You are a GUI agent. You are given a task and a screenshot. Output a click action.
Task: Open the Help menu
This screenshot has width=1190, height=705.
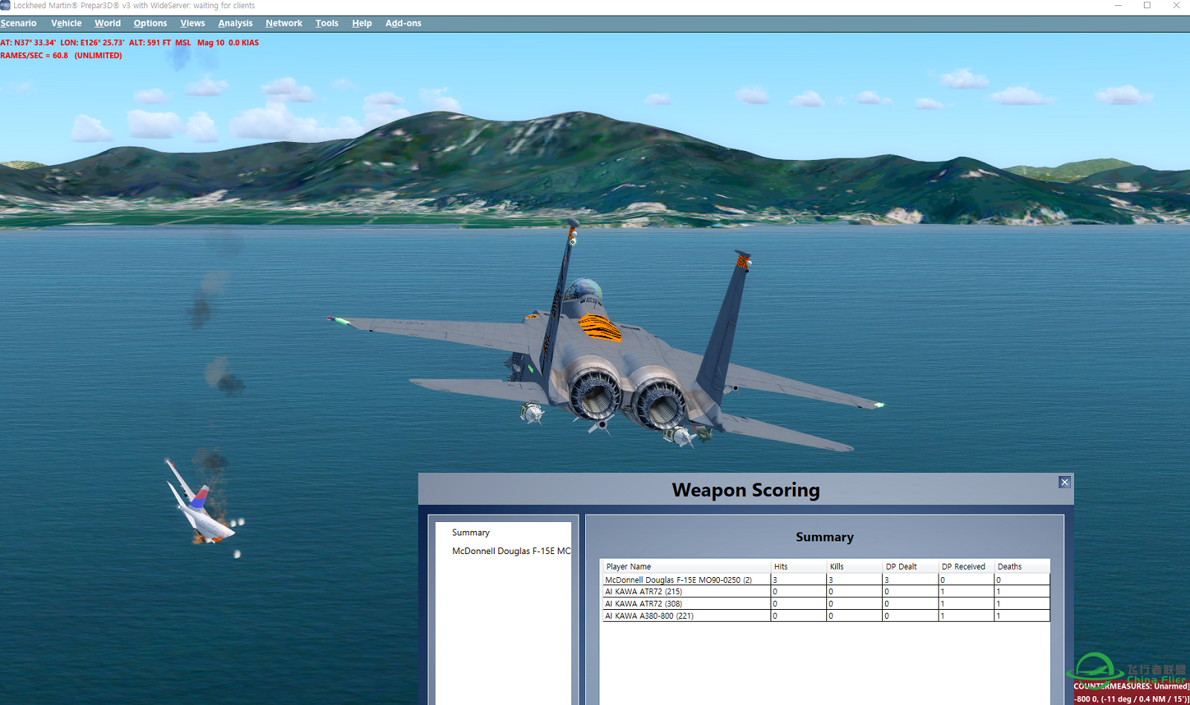tap(362, 23)
